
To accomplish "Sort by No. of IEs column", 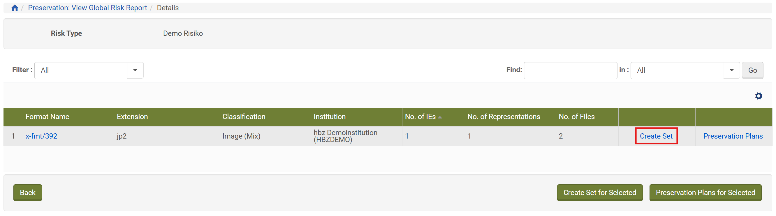I will 420,117.
